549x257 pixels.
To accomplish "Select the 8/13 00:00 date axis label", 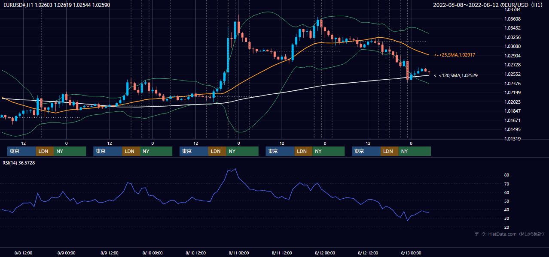I will coord(411,253).
